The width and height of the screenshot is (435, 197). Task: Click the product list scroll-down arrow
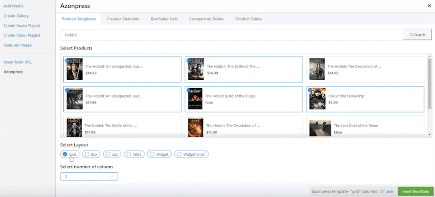coord(429,135)
